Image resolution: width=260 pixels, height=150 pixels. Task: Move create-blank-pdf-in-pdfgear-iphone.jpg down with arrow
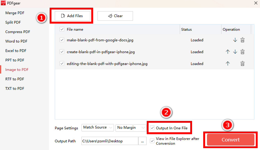tap(235, 52)
